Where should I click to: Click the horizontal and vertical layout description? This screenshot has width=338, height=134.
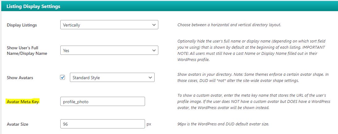point(229,25)
